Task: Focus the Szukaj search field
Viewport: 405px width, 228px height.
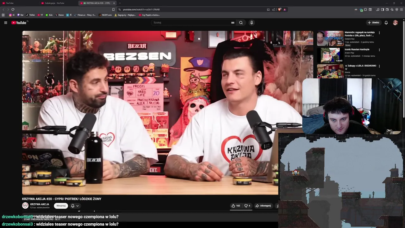Action: pos(191,22)
